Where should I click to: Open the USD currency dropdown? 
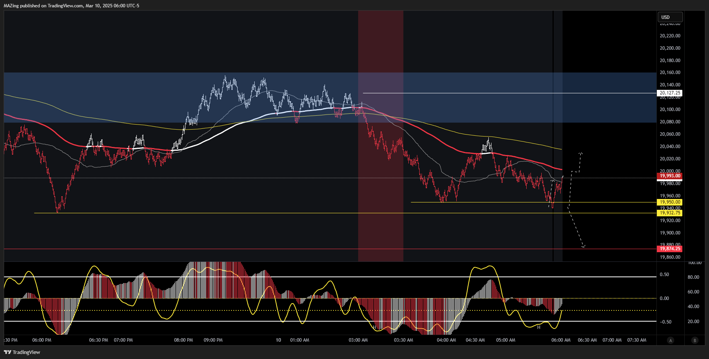point(670,17)
